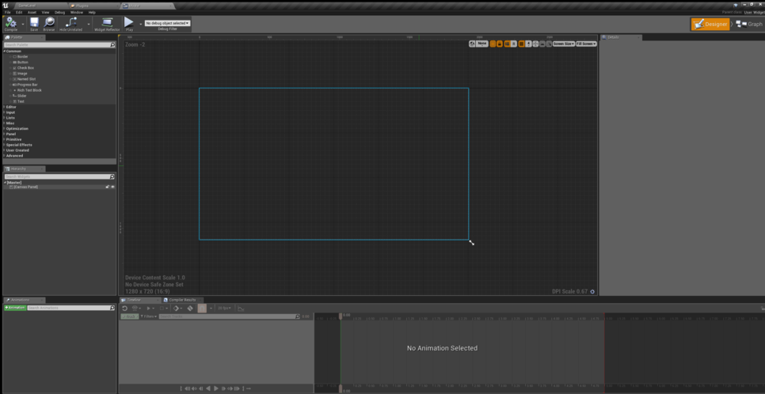Switch to Designer mode
The height and width of the screenshot is (394, 765).
click(x=710, y=24)
